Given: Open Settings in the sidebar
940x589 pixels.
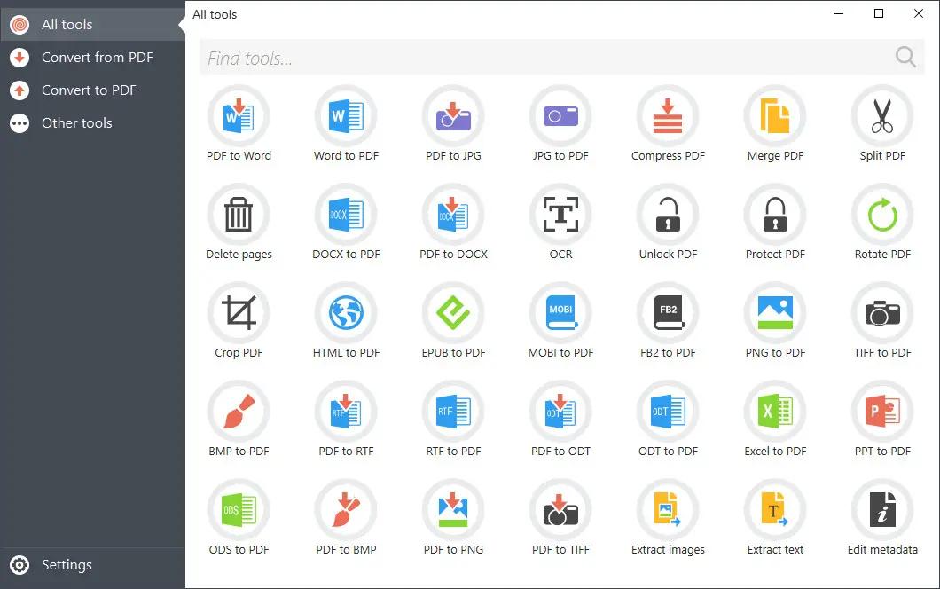Looking at the screenshot, I should click(x=67, y=565).
